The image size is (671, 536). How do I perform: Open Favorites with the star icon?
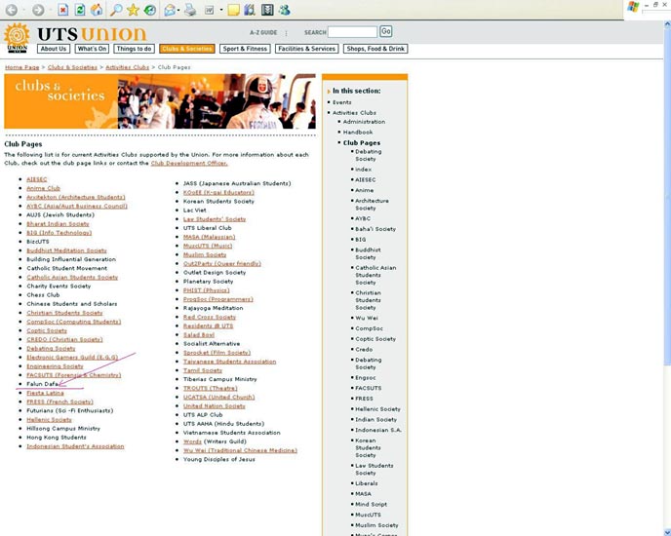133,10
